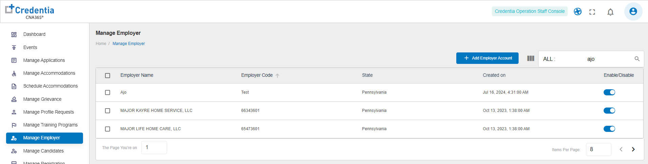Open the ALL search filter dropdown
The image size is (648, 164).
(x=549, y=59)
